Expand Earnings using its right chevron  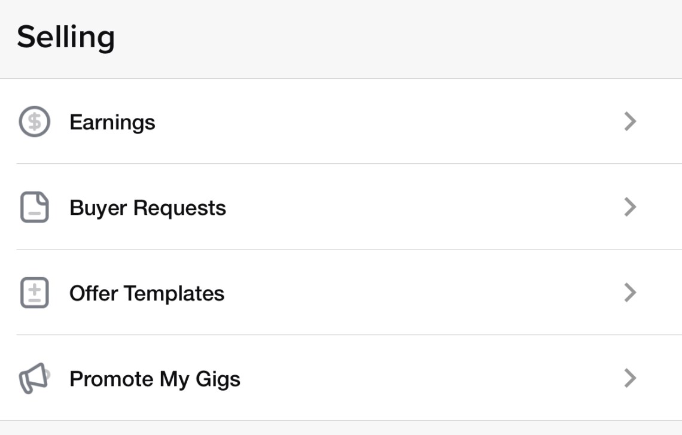coord(630,122)
